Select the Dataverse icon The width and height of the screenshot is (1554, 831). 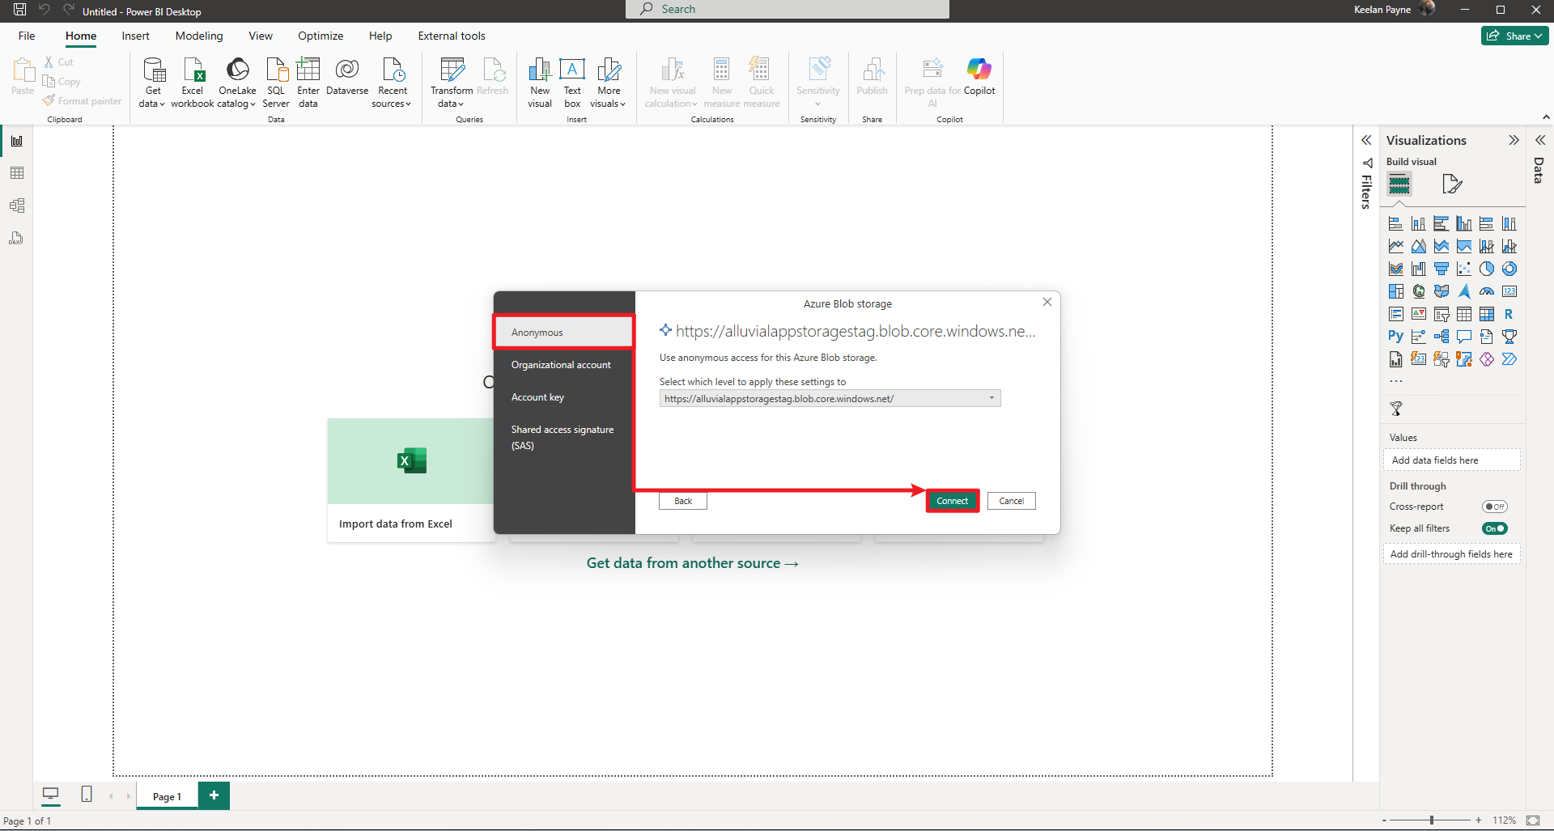347,71
